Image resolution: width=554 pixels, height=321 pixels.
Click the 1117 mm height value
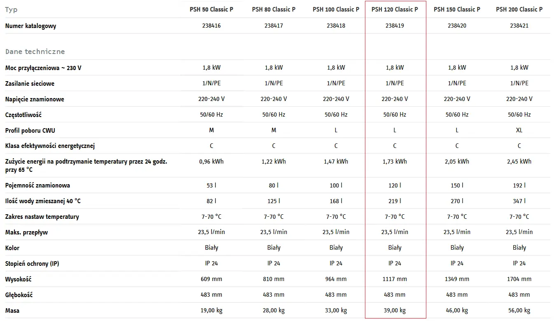click(x=395, y=279)
